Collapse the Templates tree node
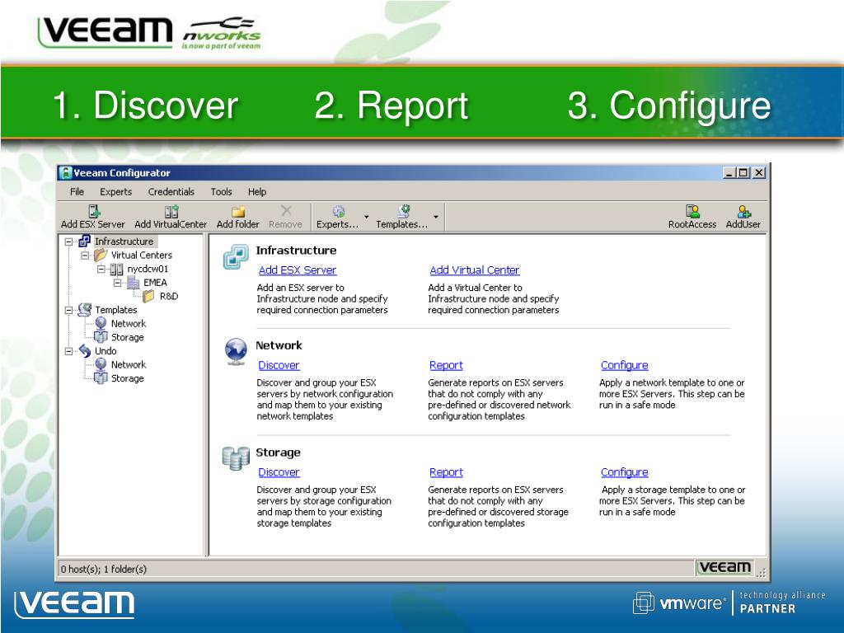Viewport: 844px width, 633px height. tap(69, 310)
